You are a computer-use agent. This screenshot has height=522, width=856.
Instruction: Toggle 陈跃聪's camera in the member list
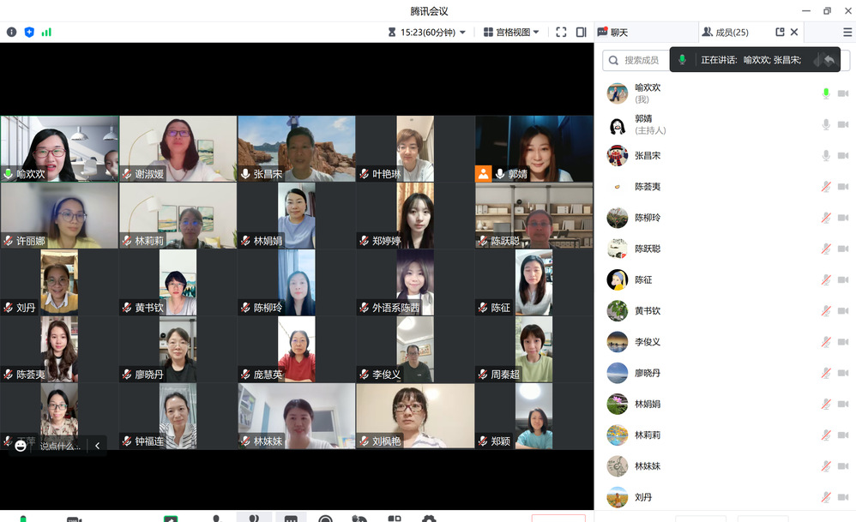[x=843, y=249]
